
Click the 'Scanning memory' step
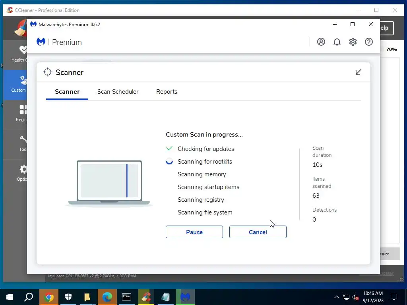click(202, 174)
